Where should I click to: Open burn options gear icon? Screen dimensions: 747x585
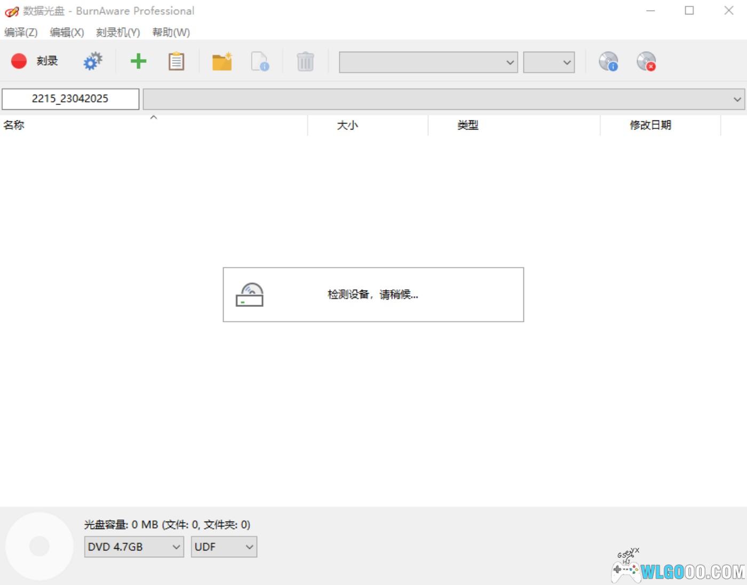(x=93, y=61)
